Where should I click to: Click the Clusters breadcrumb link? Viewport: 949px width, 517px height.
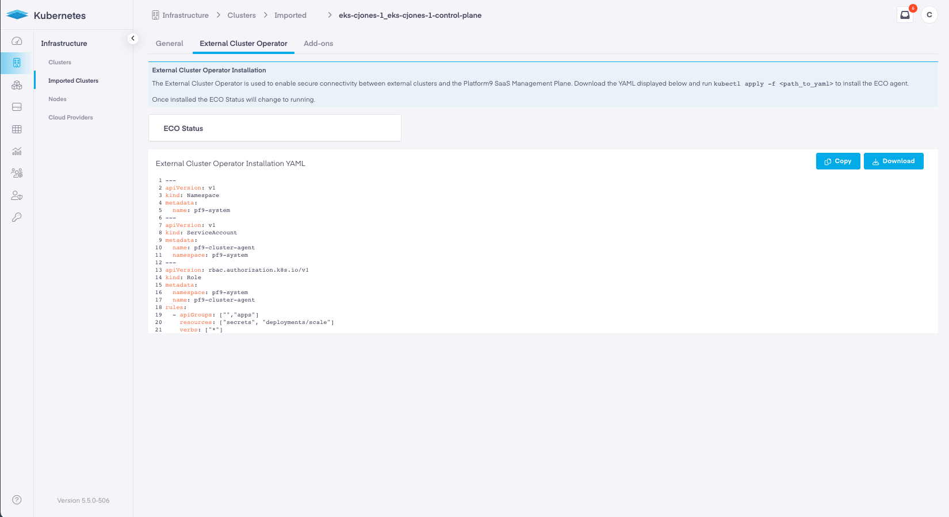(241, 16)
